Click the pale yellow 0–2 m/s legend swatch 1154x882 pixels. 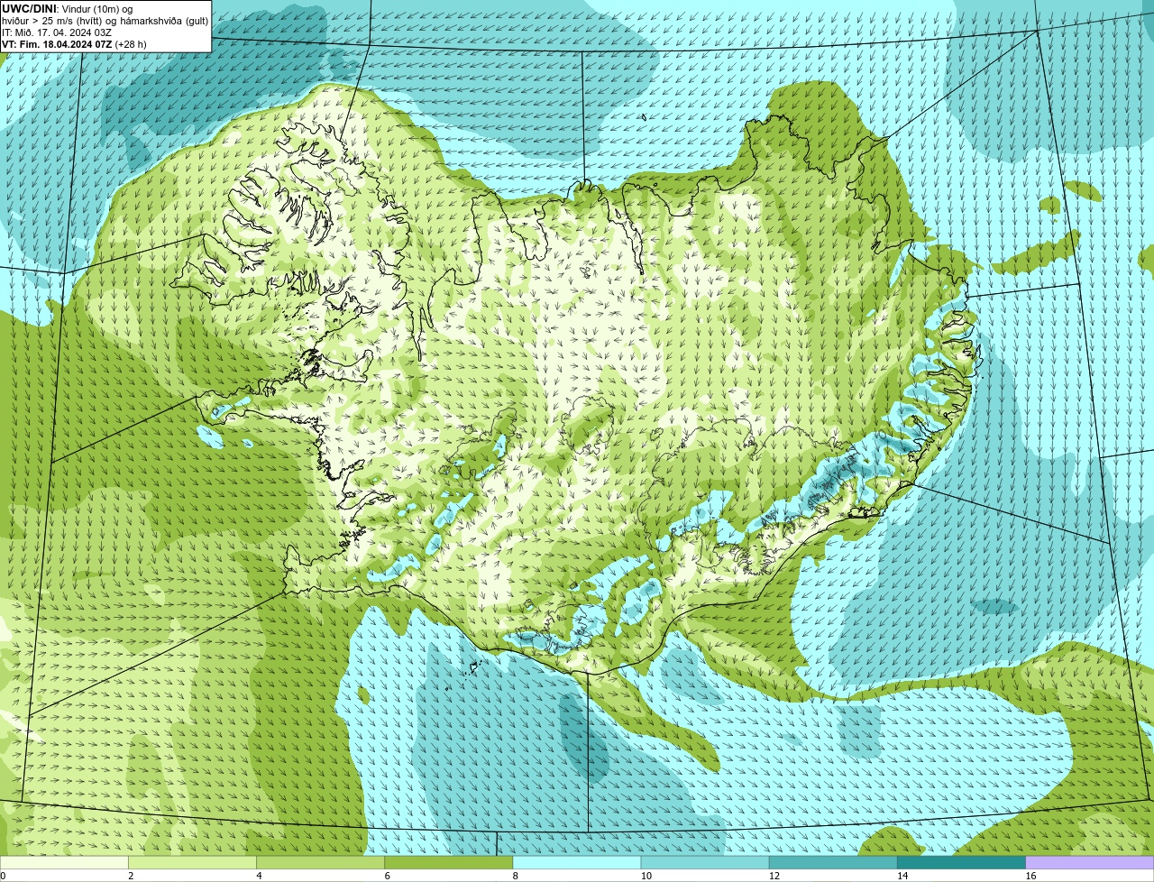64,862
